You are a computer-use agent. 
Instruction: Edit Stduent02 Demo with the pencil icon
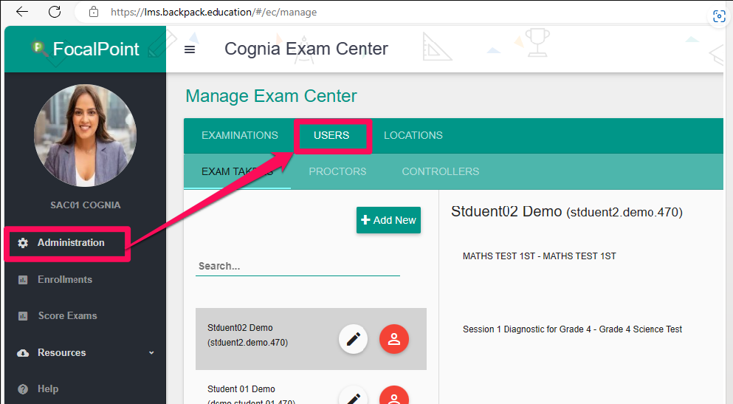point(354,339)
